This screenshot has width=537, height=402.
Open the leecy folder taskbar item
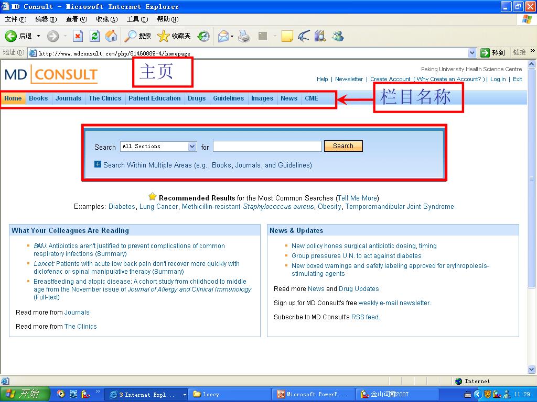click(x=230, y=394)
